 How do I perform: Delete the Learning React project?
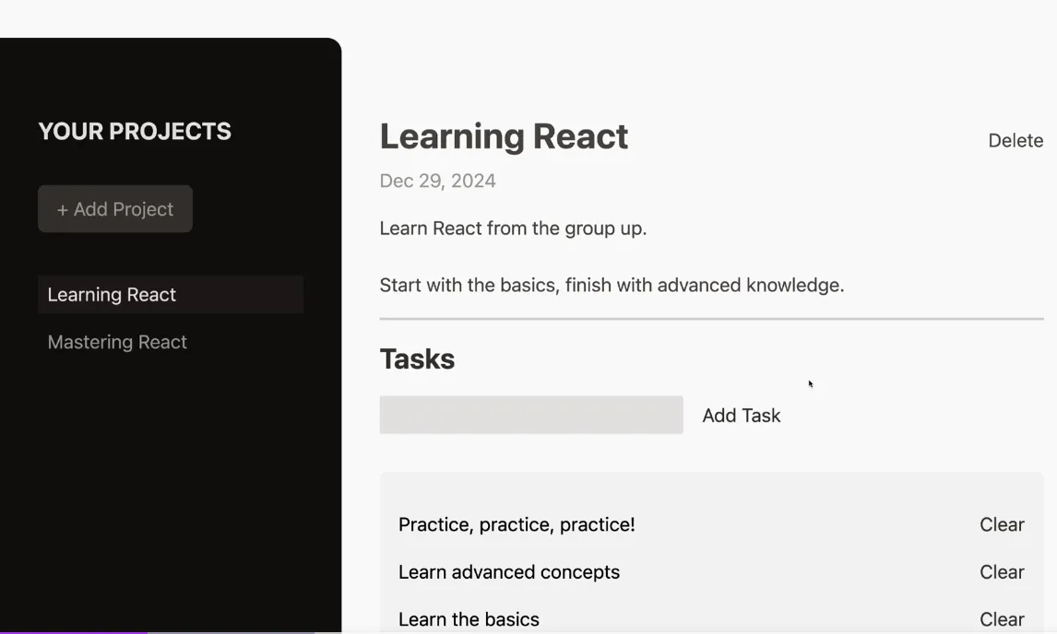[1015, 141]
